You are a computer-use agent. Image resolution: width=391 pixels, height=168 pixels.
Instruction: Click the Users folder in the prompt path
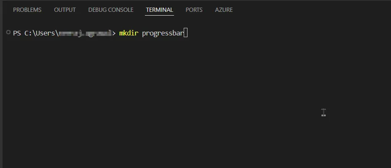(43, 33)
